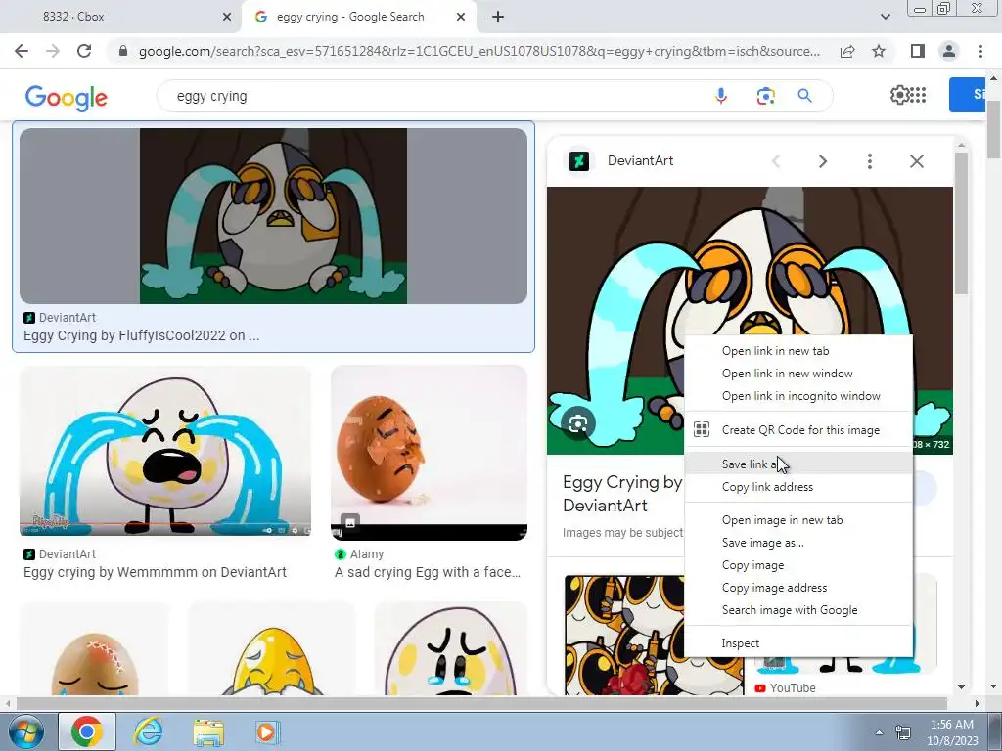This screenshot has height=751, width=1002.
Task: Show hidden system tray icons
Action: (879, 732)
